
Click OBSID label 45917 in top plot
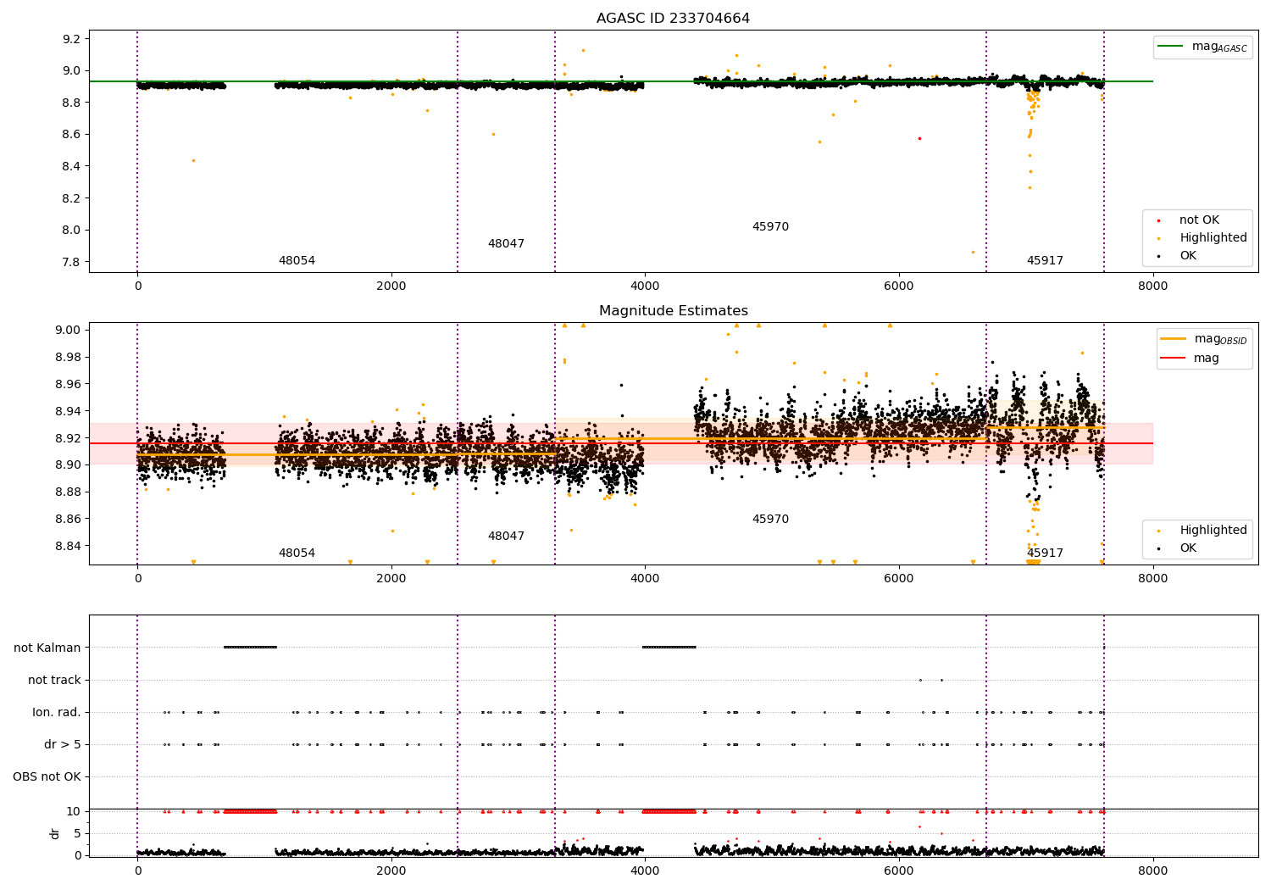tap(1045, 260)
